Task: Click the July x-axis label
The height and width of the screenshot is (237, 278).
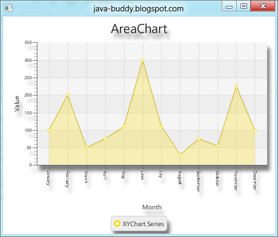Action: (161, 174)
